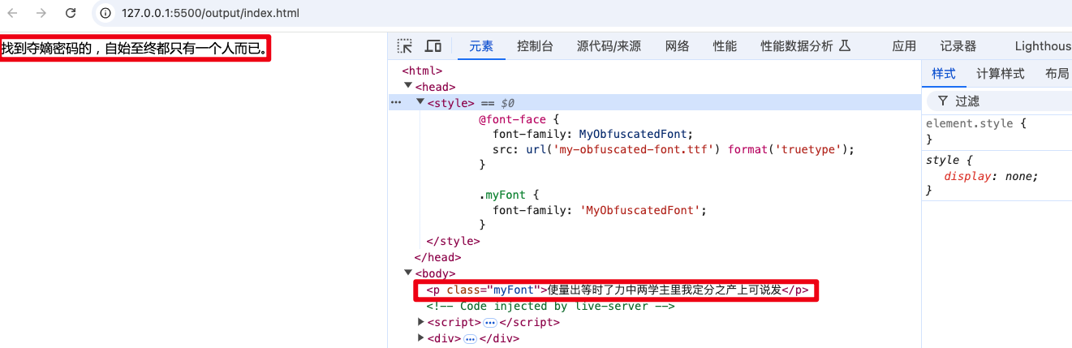Image resolution: width=1072 pixels, height=348 pixels.
Task: Click the font-family: MyObfuscatedFont line
Action: coord(594,134)
